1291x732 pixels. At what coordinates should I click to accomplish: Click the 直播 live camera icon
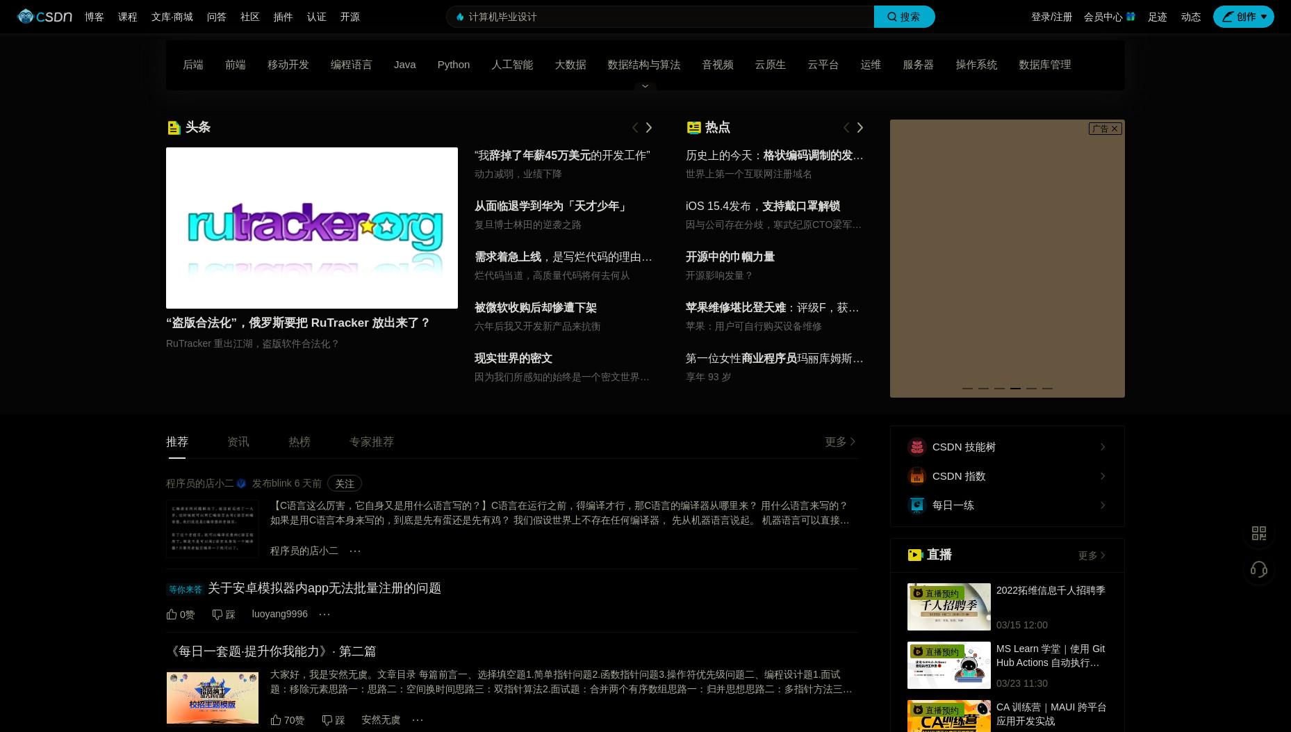point(915,555)
